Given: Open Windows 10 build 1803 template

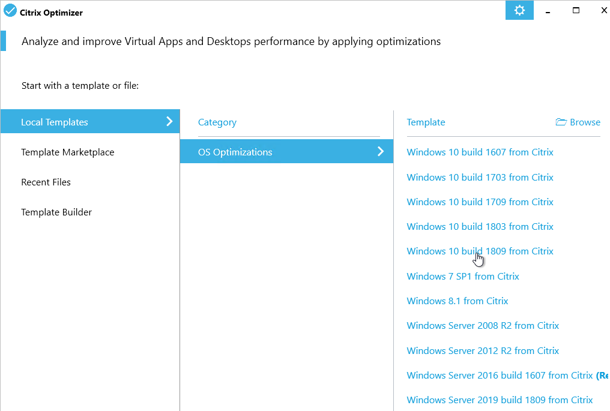Looking at the screenshot, I should click(x=480, y=226).
